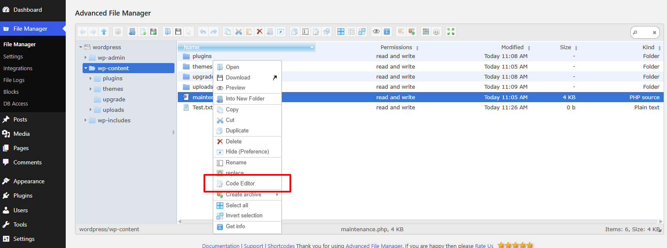The image size is (667, 248).
Task: Expand the themes subfolder in tree
Action: click(91, 89)
